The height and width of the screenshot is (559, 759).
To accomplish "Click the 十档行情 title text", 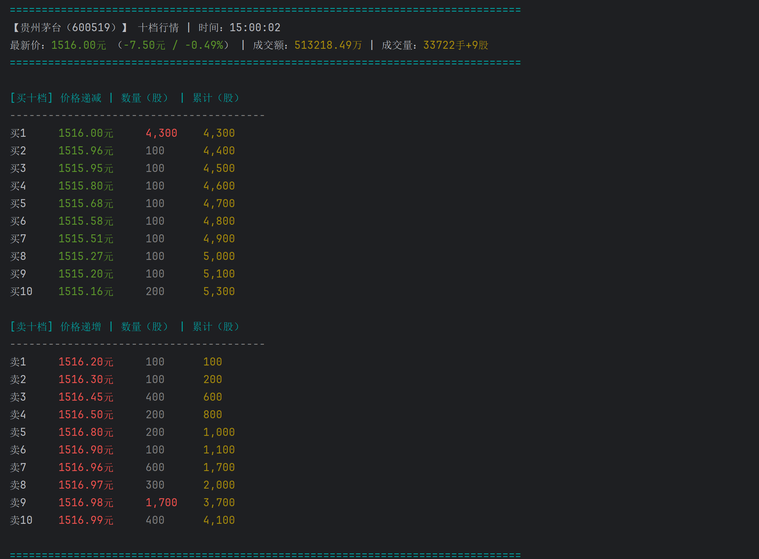I will click(158, 27).
